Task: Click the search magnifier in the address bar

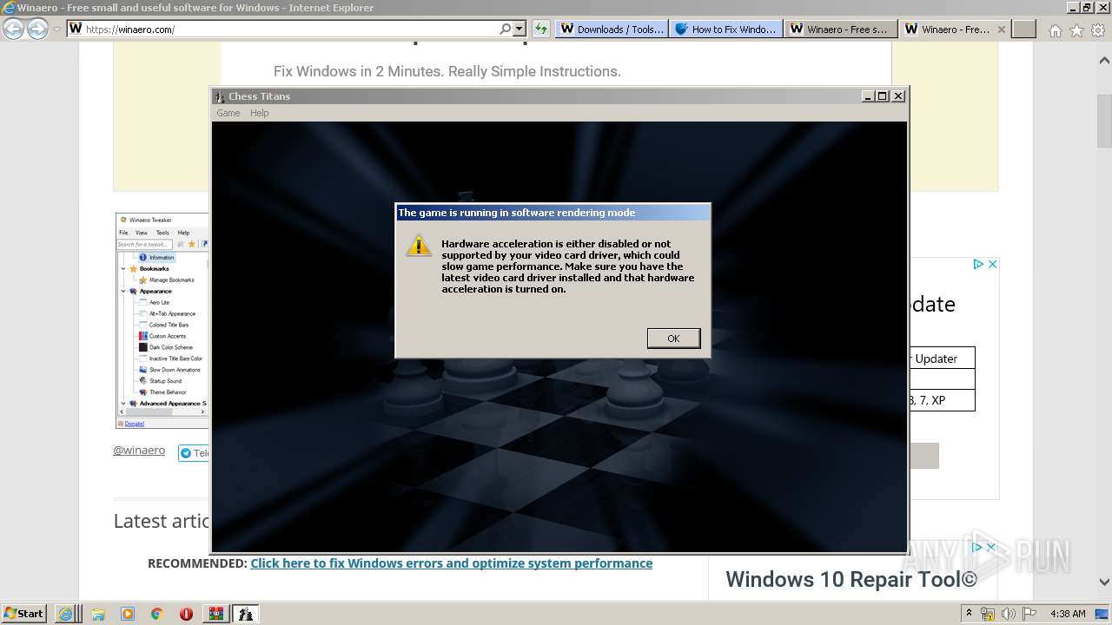Action: coord(506,29)
